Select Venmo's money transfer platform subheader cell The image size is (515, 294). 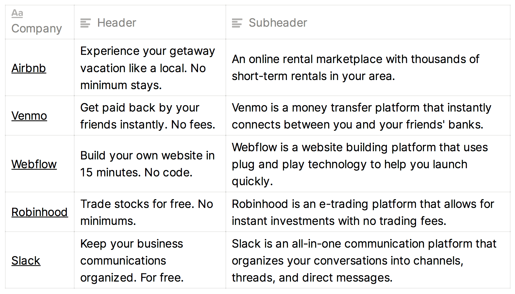tap(361, 116)
